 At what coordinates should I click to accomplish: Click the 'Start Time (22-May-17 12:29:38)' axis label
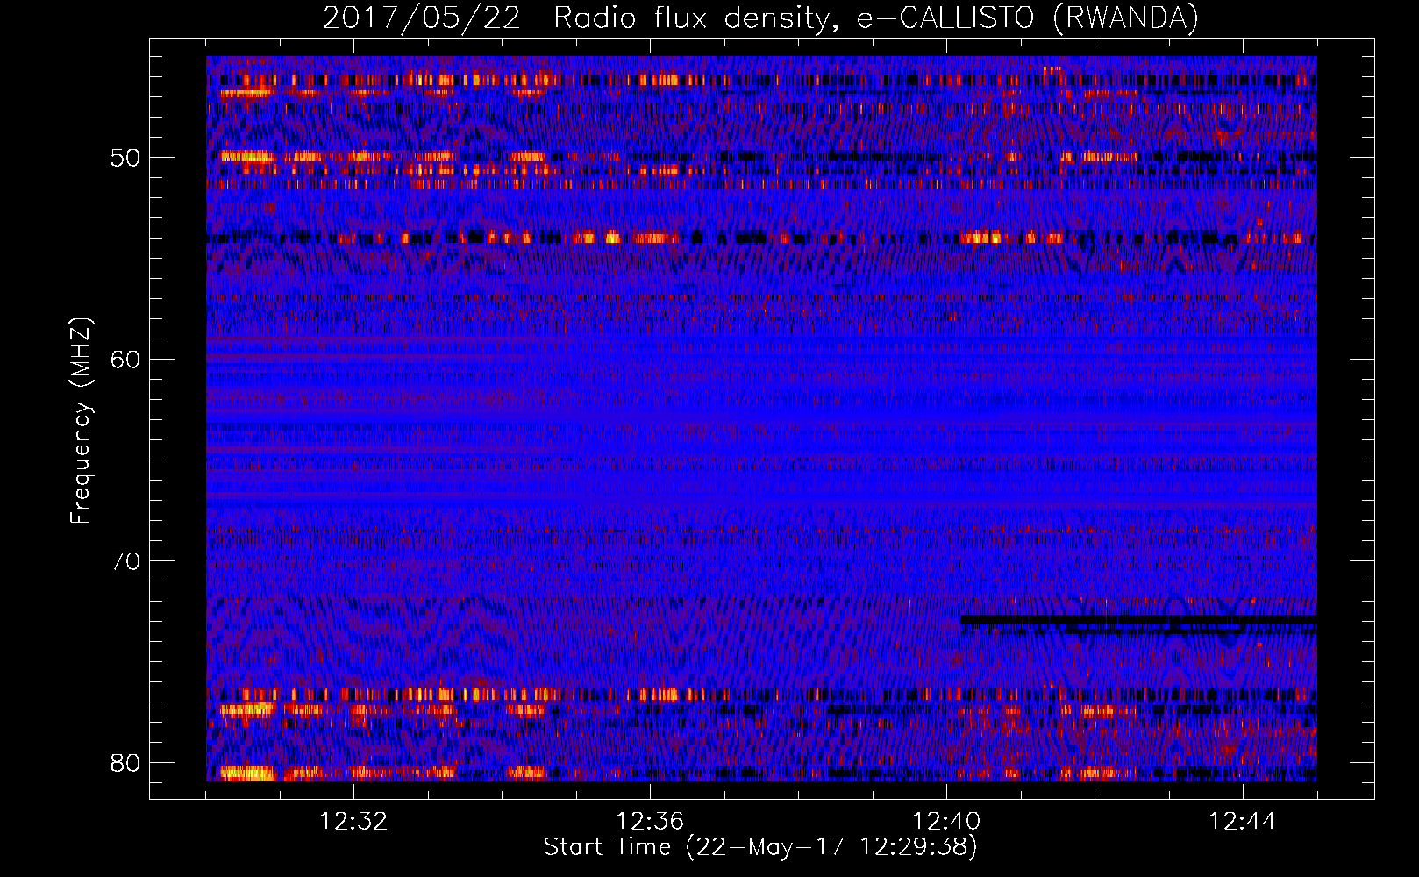(x=760, y=847)
